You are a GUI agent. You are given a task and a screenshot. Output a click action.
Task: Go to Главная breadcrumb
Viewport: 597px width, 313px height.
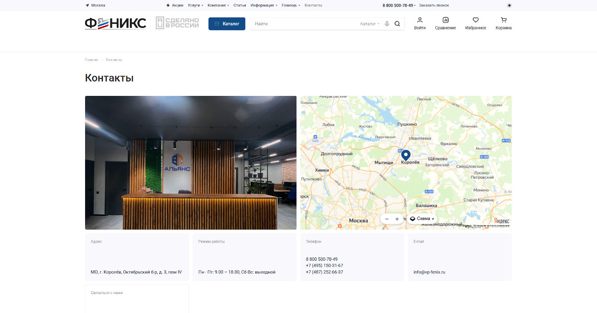pos(92,60)
